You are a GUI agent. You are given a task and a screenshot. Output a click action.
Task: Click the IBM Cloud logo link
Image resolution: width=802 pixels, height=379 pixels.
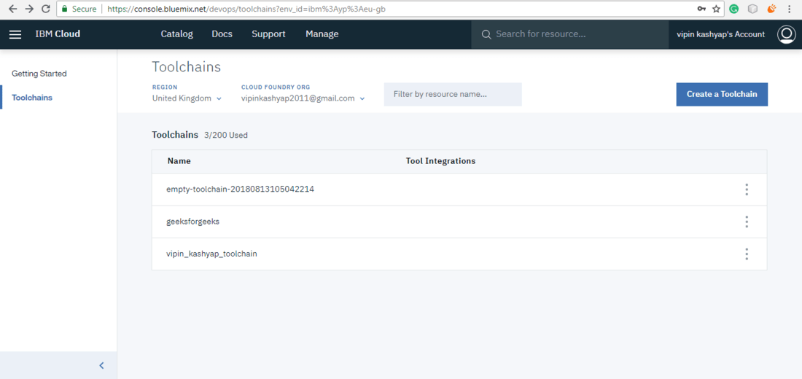58,34
